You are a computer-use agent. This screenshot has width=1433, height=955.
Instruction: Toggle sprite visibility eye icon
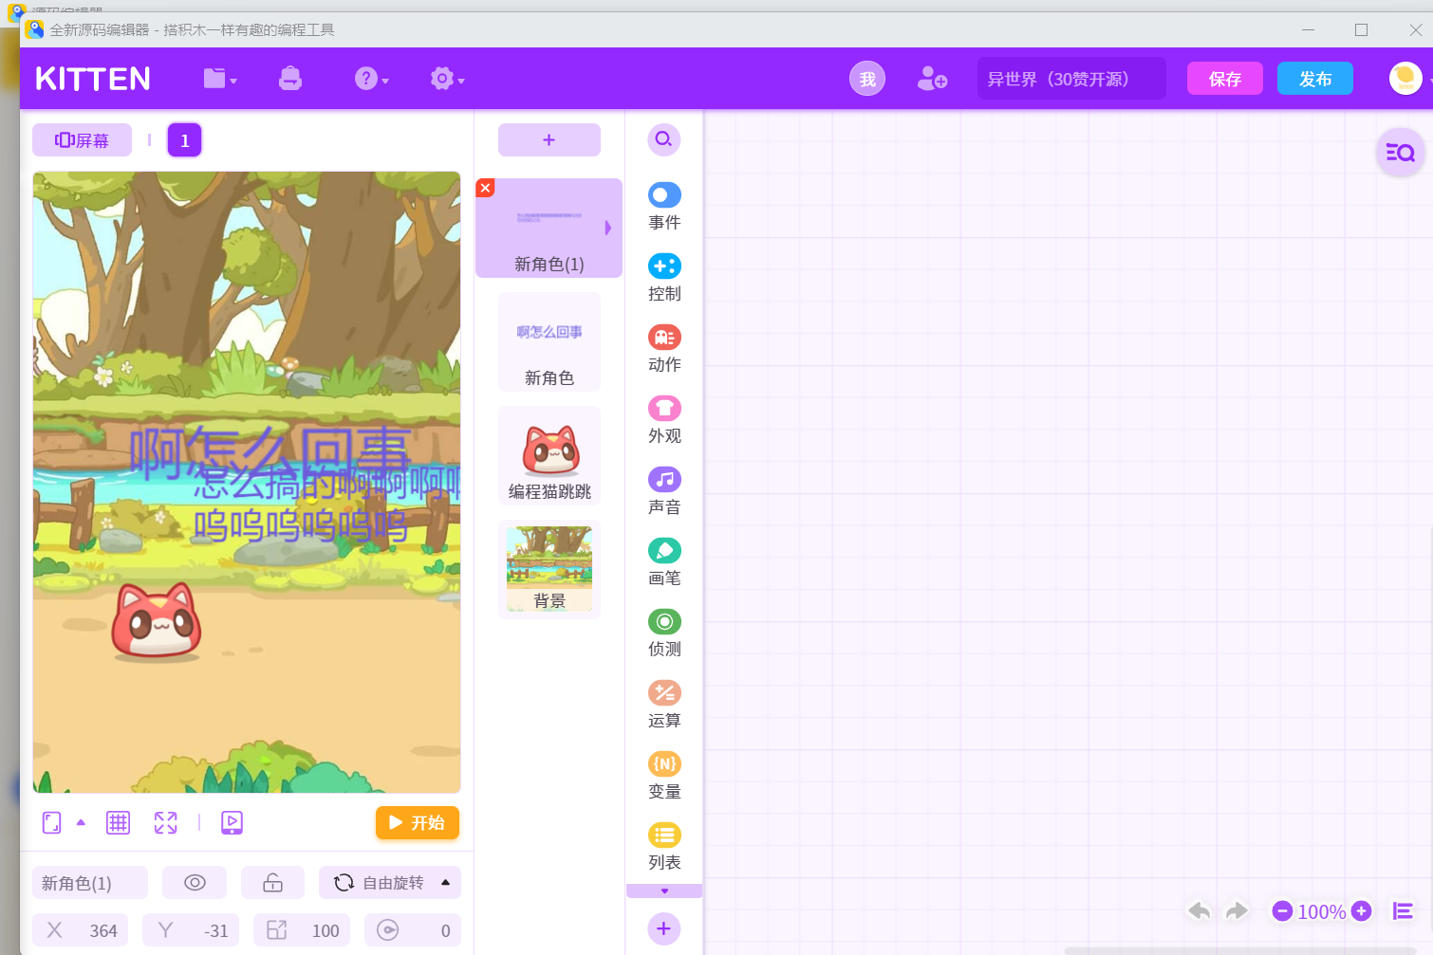[195, 883]
